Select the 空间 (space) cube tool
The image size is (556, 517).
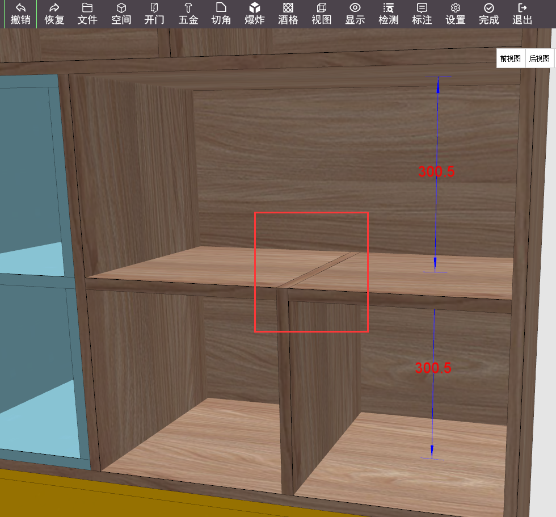click(x=121, y=14)
